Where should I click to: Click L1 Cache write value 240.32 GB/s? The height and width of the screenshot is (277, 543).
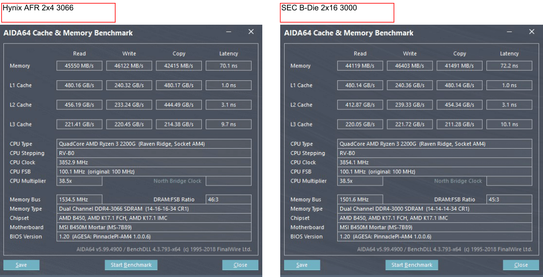coord(129,85)
